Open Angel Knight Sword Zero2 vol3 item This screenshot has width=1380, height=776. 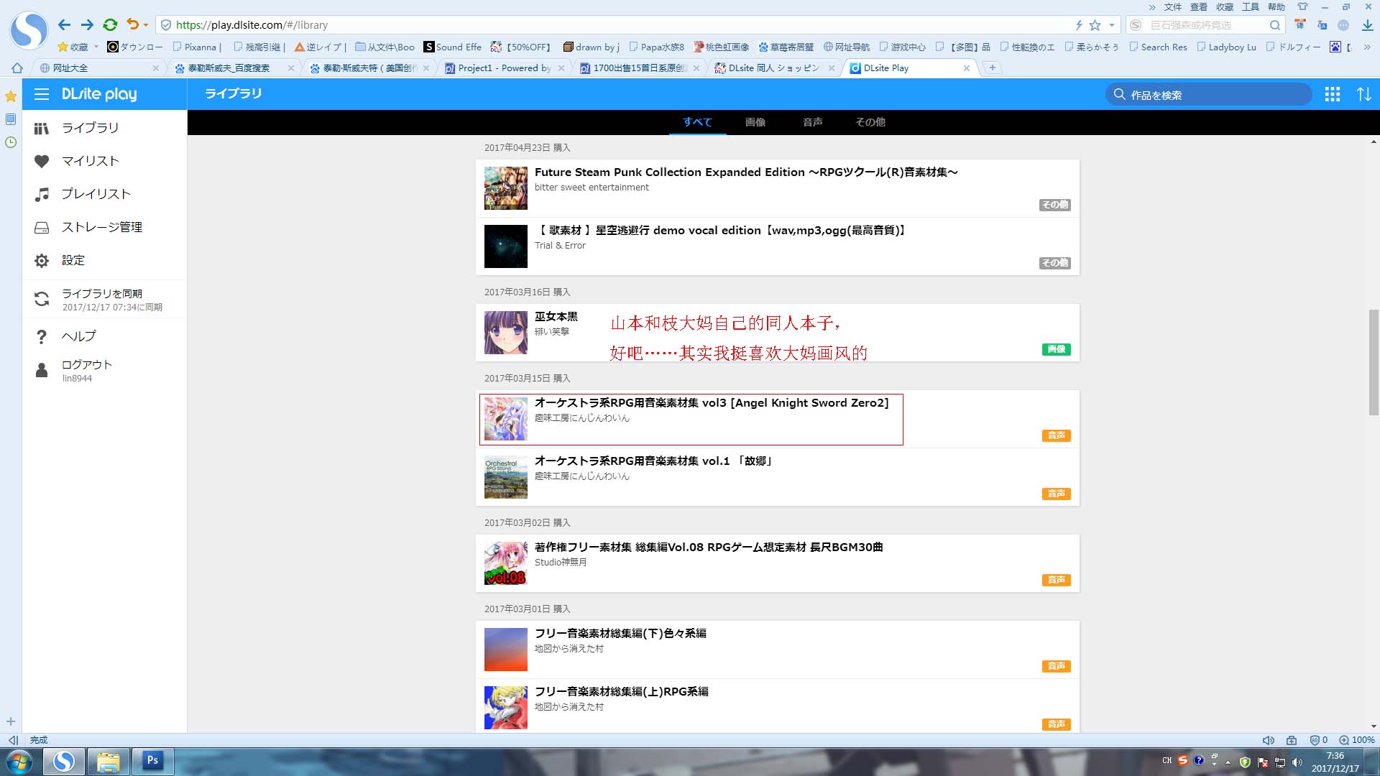click(x=778, y=419)
